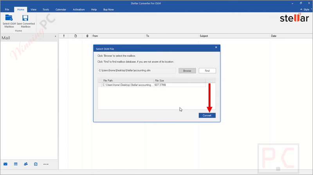Collapse the ribbon with the caret arrow
This screenshot has width=313, height=175.
301,9
